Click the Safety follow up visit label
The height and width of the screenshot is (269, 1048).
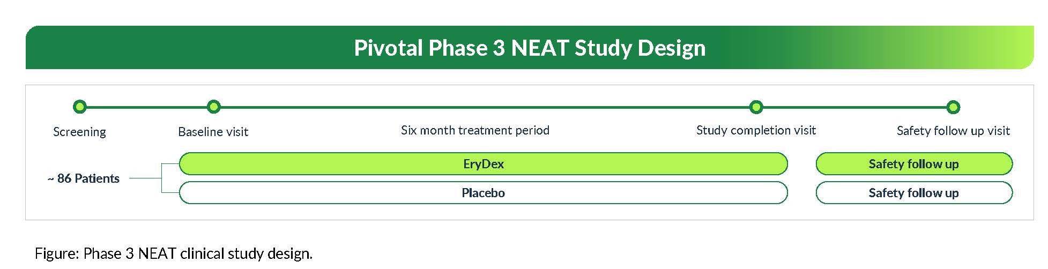(x=953, y=131)
